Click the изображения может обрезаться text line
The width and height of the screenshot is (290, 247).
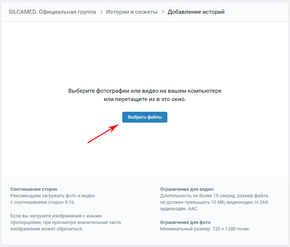(x=47, y=229)
